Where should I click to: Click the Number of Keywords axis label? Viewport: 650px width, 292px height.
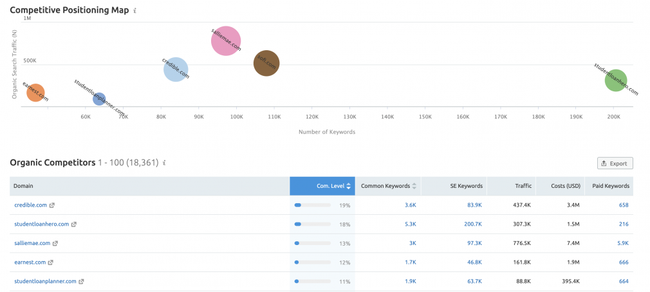(x=327, y=132)
